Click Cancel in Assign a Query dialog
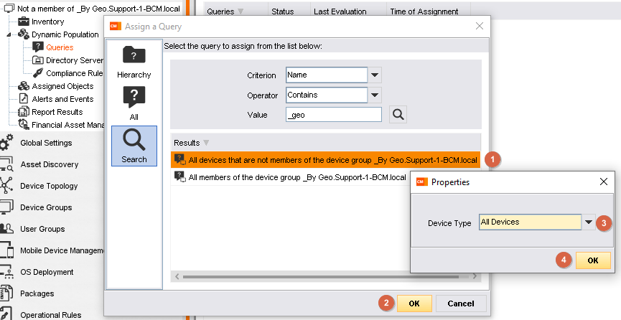 point(461,303)
